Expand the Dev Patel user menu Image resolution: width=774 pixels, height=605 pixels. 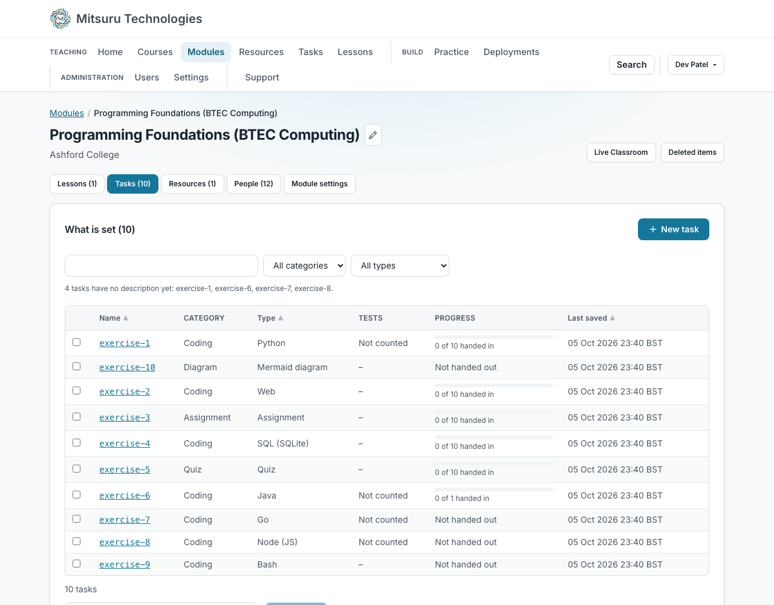pyautogui.click(x=696, y=65)
